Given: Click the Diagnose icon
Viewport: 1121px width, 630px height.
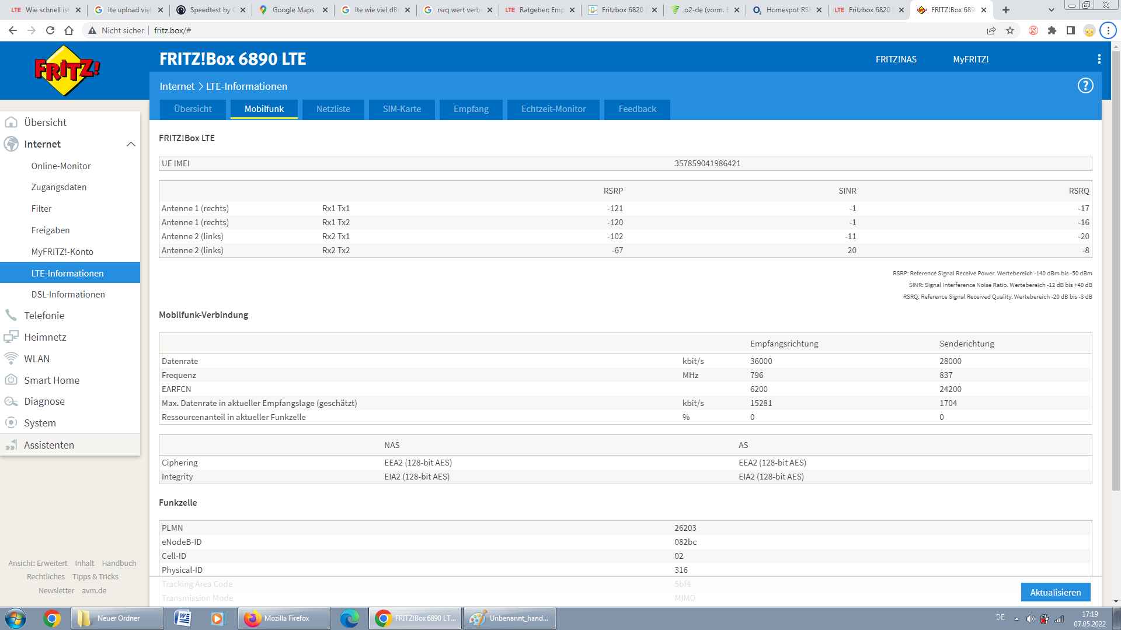Looking at the screenshot, I should tap(11, 401).
